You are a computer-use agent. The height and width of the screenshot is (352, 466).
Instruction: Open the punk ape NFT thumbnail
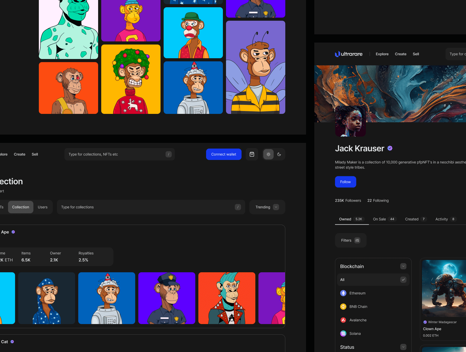tap(227, 298)
